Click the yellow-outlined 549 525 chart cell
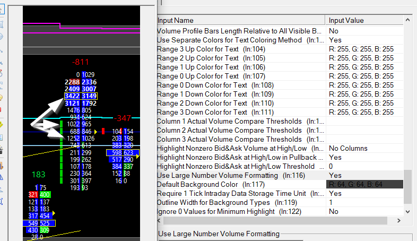Image resolution: width=417 pixels, height=241 pixels. (39, 223)
